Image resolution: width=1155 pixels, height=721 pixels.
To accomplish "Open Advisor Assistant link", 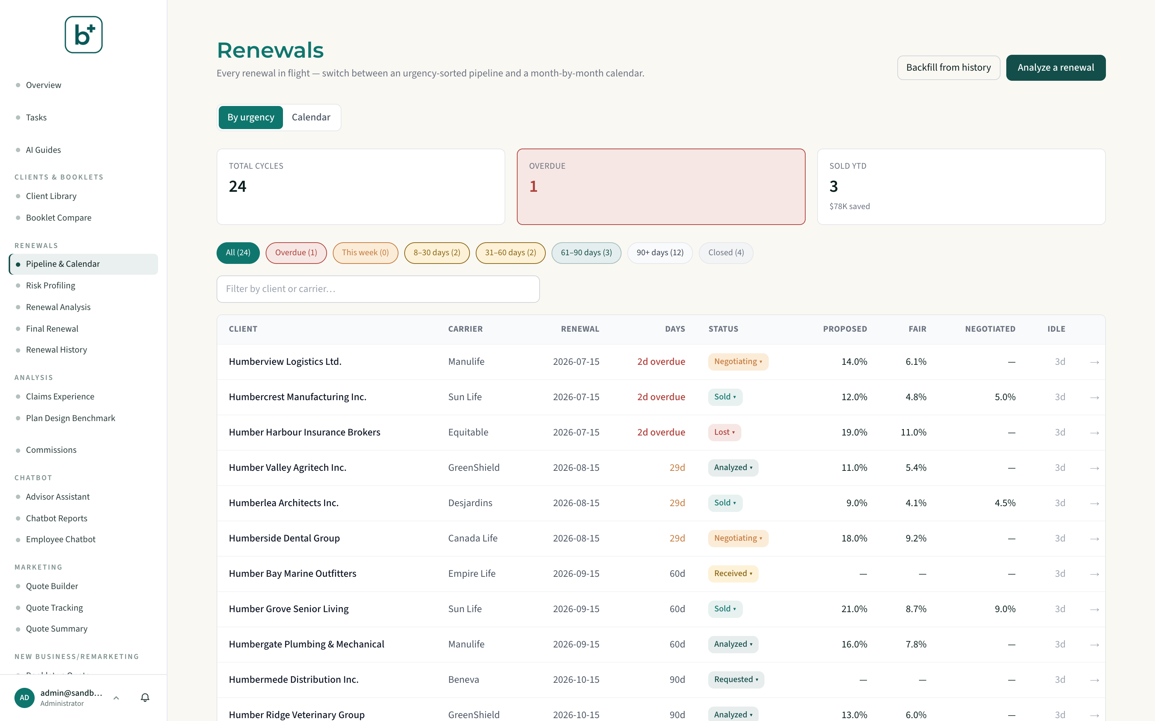I will (x=58, y=496).
